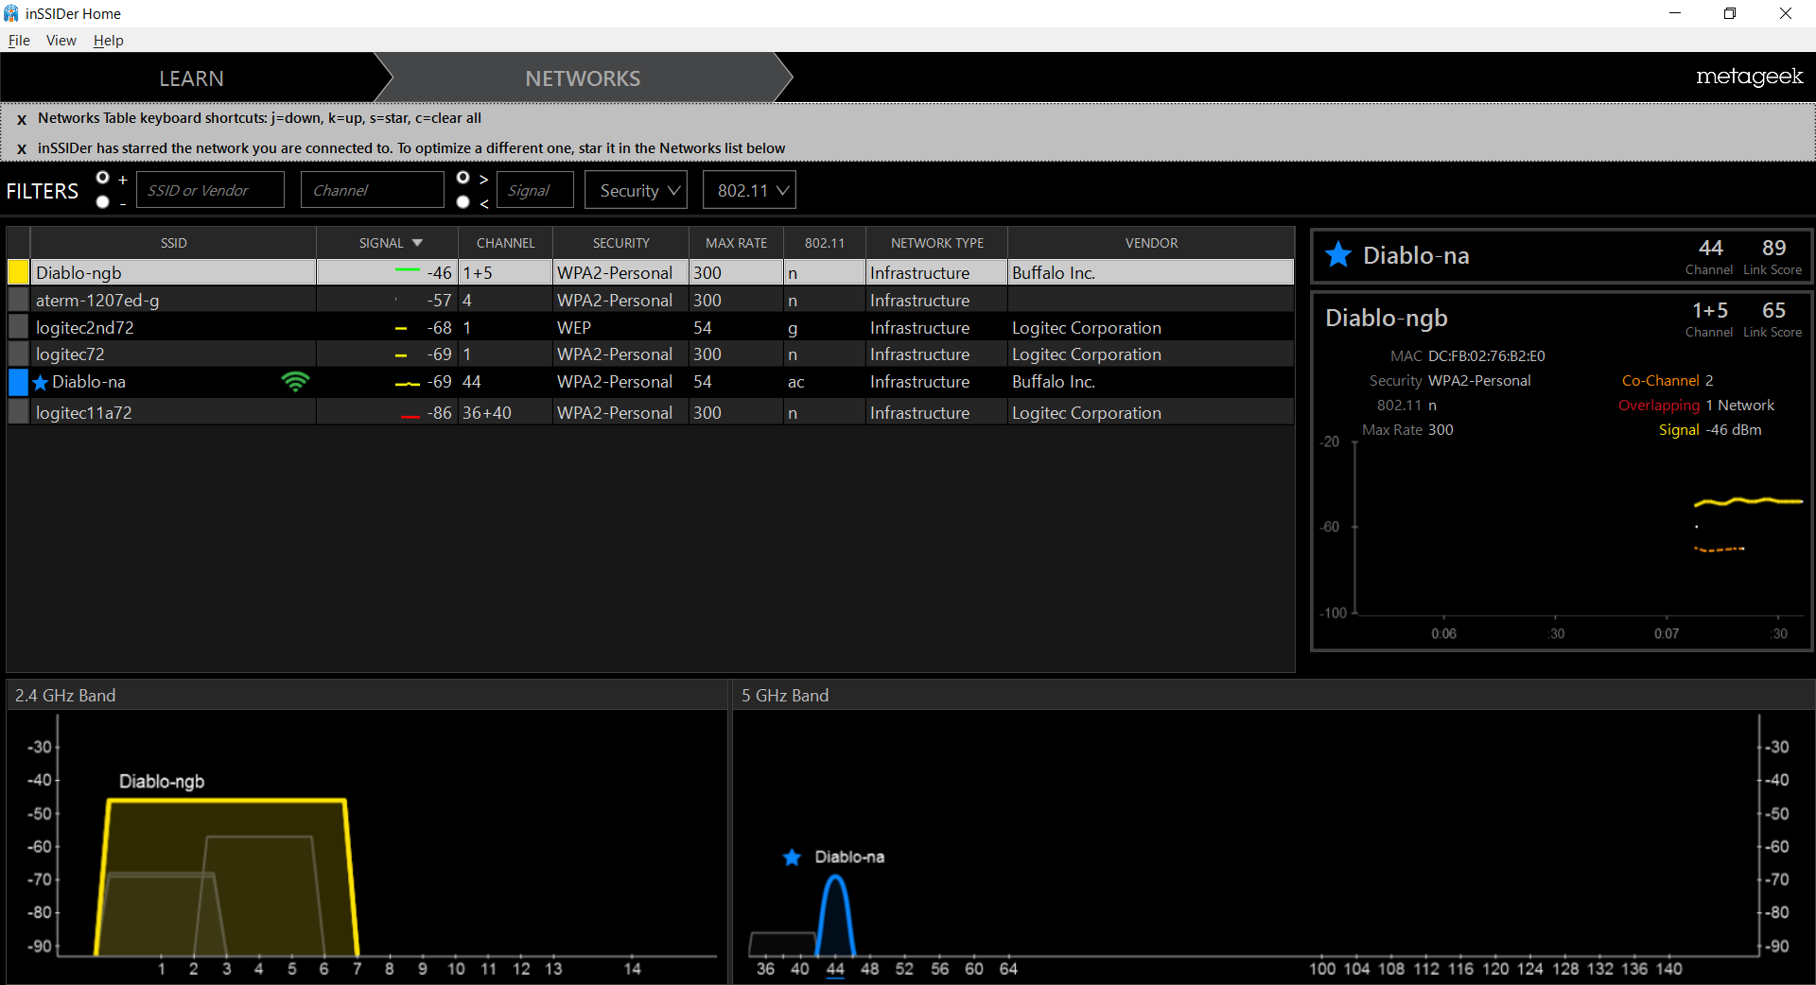Dismiss the keyboard shortcuts notification
The image size is (1816, 985).
point(22,120)
